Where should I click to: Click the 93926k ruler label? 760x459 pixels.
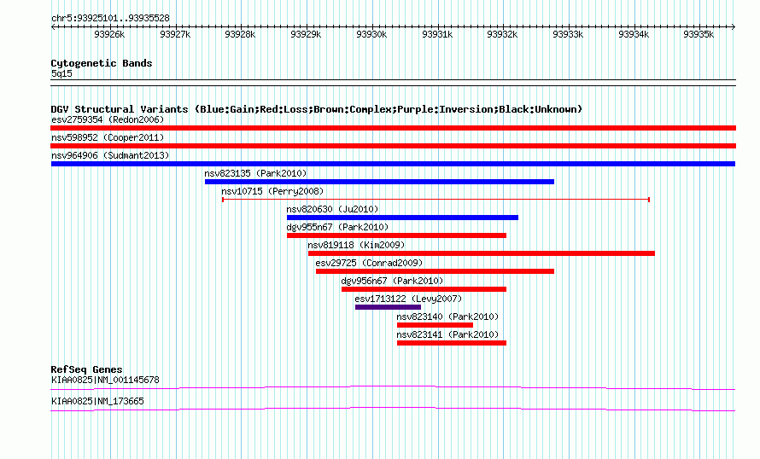point(109,34)
